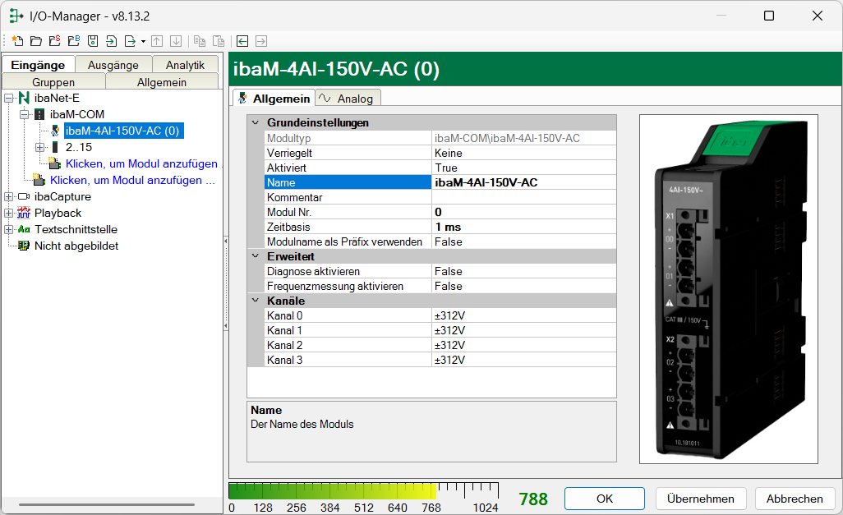Click upper 'Klicken, um Modul anzufügen' link under ibaM-COM
The width and height of the screenshot is (843, 515).
point(142,163)
